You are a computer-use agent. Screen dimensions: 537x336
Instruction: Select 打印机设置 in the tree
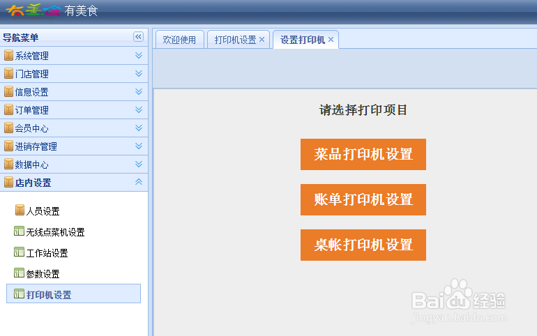point(74,293)
